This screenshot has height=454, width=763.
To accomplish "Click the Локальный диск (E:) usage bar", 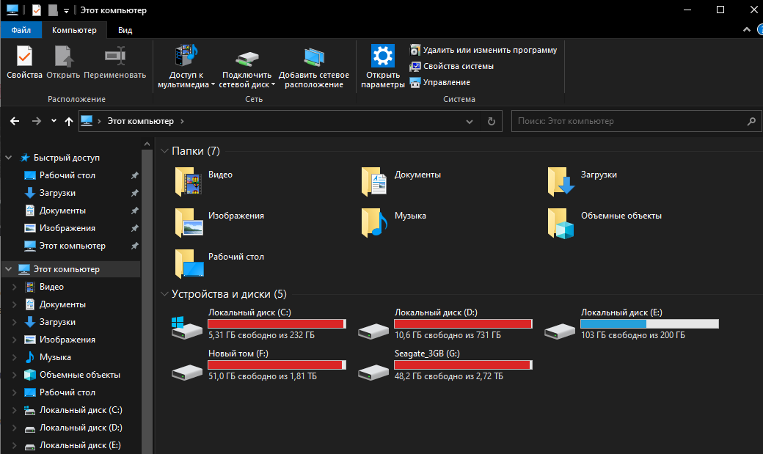I will [x=649, y=323].
